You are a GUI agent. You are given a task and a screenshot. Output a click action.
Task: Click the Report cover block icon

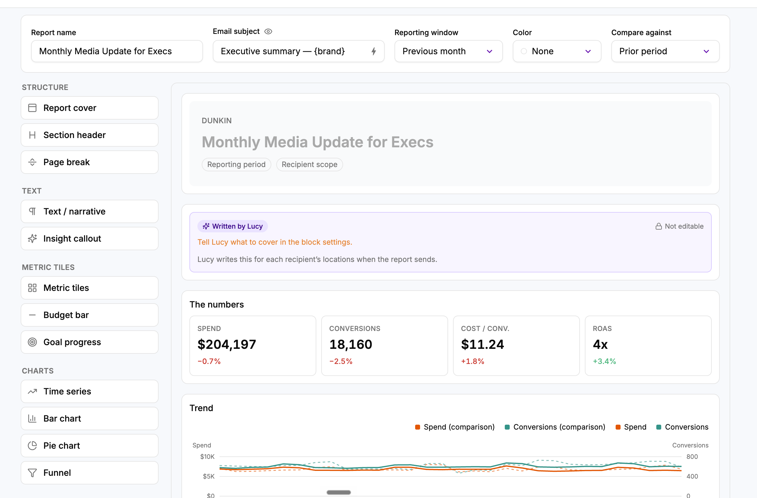(32, 108)
